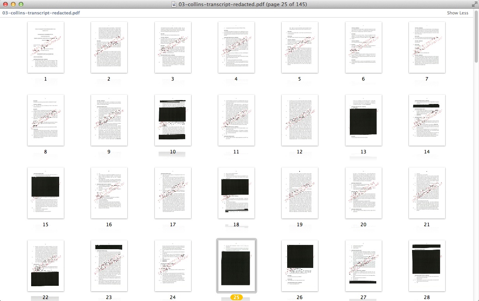Click the sidebar file name label 03-collins-transcript-redacted.pdf
The width and height of the screenshot is (479, 301).
[x=41, y=13]
